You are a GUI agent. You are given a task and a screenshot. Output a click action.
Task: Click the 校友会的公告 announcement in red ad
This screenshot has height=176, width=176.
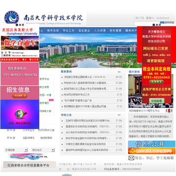pos(156,41)
